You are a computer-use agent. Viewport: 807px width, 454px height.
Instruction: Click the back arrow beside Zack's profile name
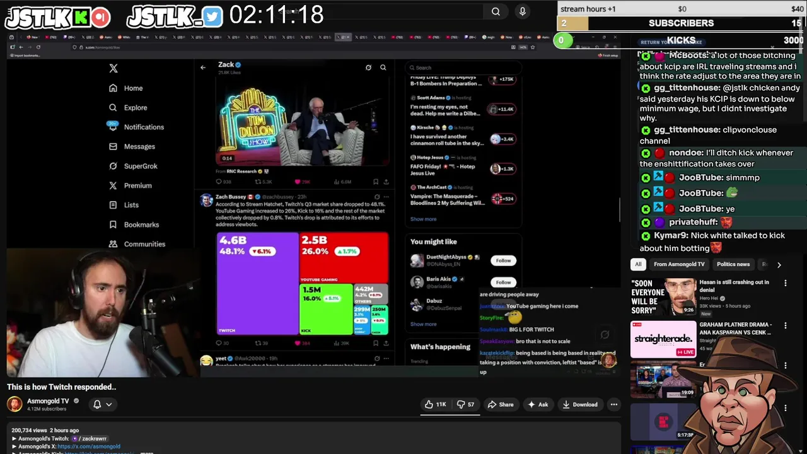point(203,67)
